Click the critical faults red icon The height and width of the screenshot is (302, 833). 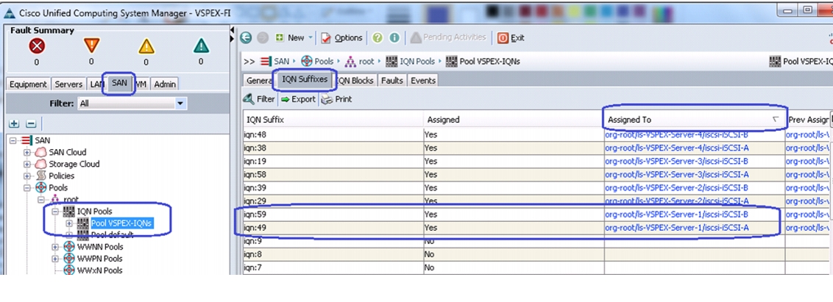[37, 47]
